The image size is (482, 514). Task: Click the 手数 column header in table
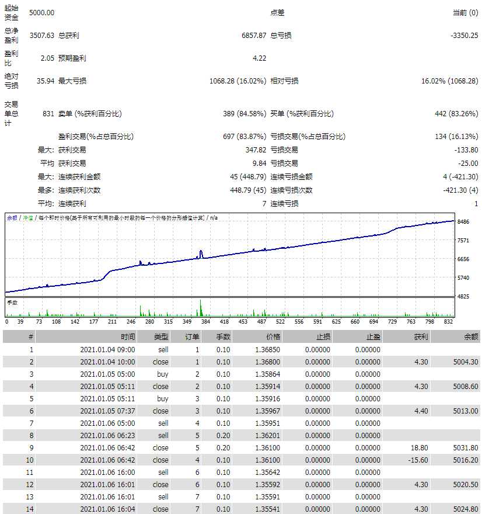tap(223, 337)
